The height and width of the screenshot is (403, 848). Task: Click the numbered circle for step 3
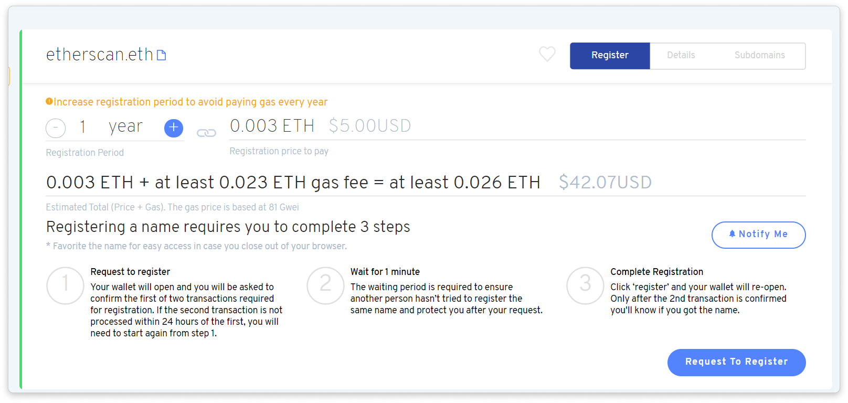tap(585, 285)
